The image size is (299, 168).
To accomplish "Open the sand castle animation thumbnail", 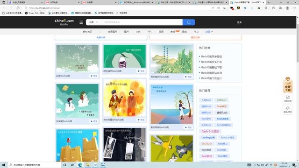I will tap(78, 146).
